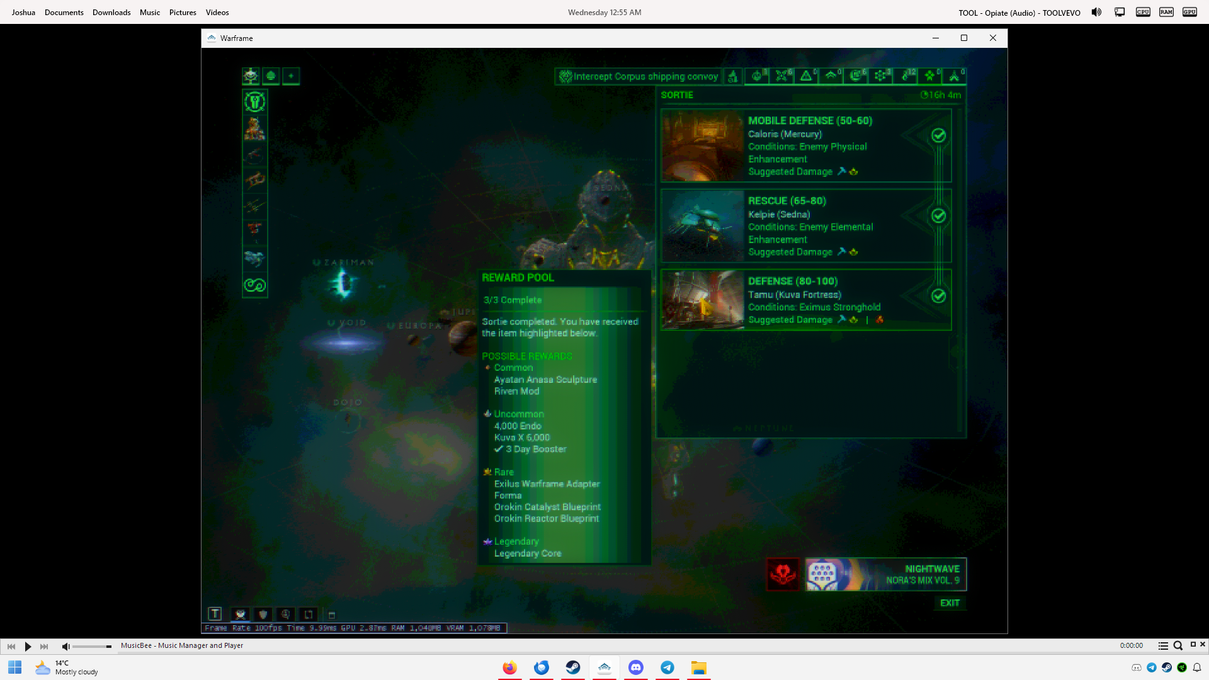
Task: Click the Riven Mod reward entry
Action: coord(516,391)
